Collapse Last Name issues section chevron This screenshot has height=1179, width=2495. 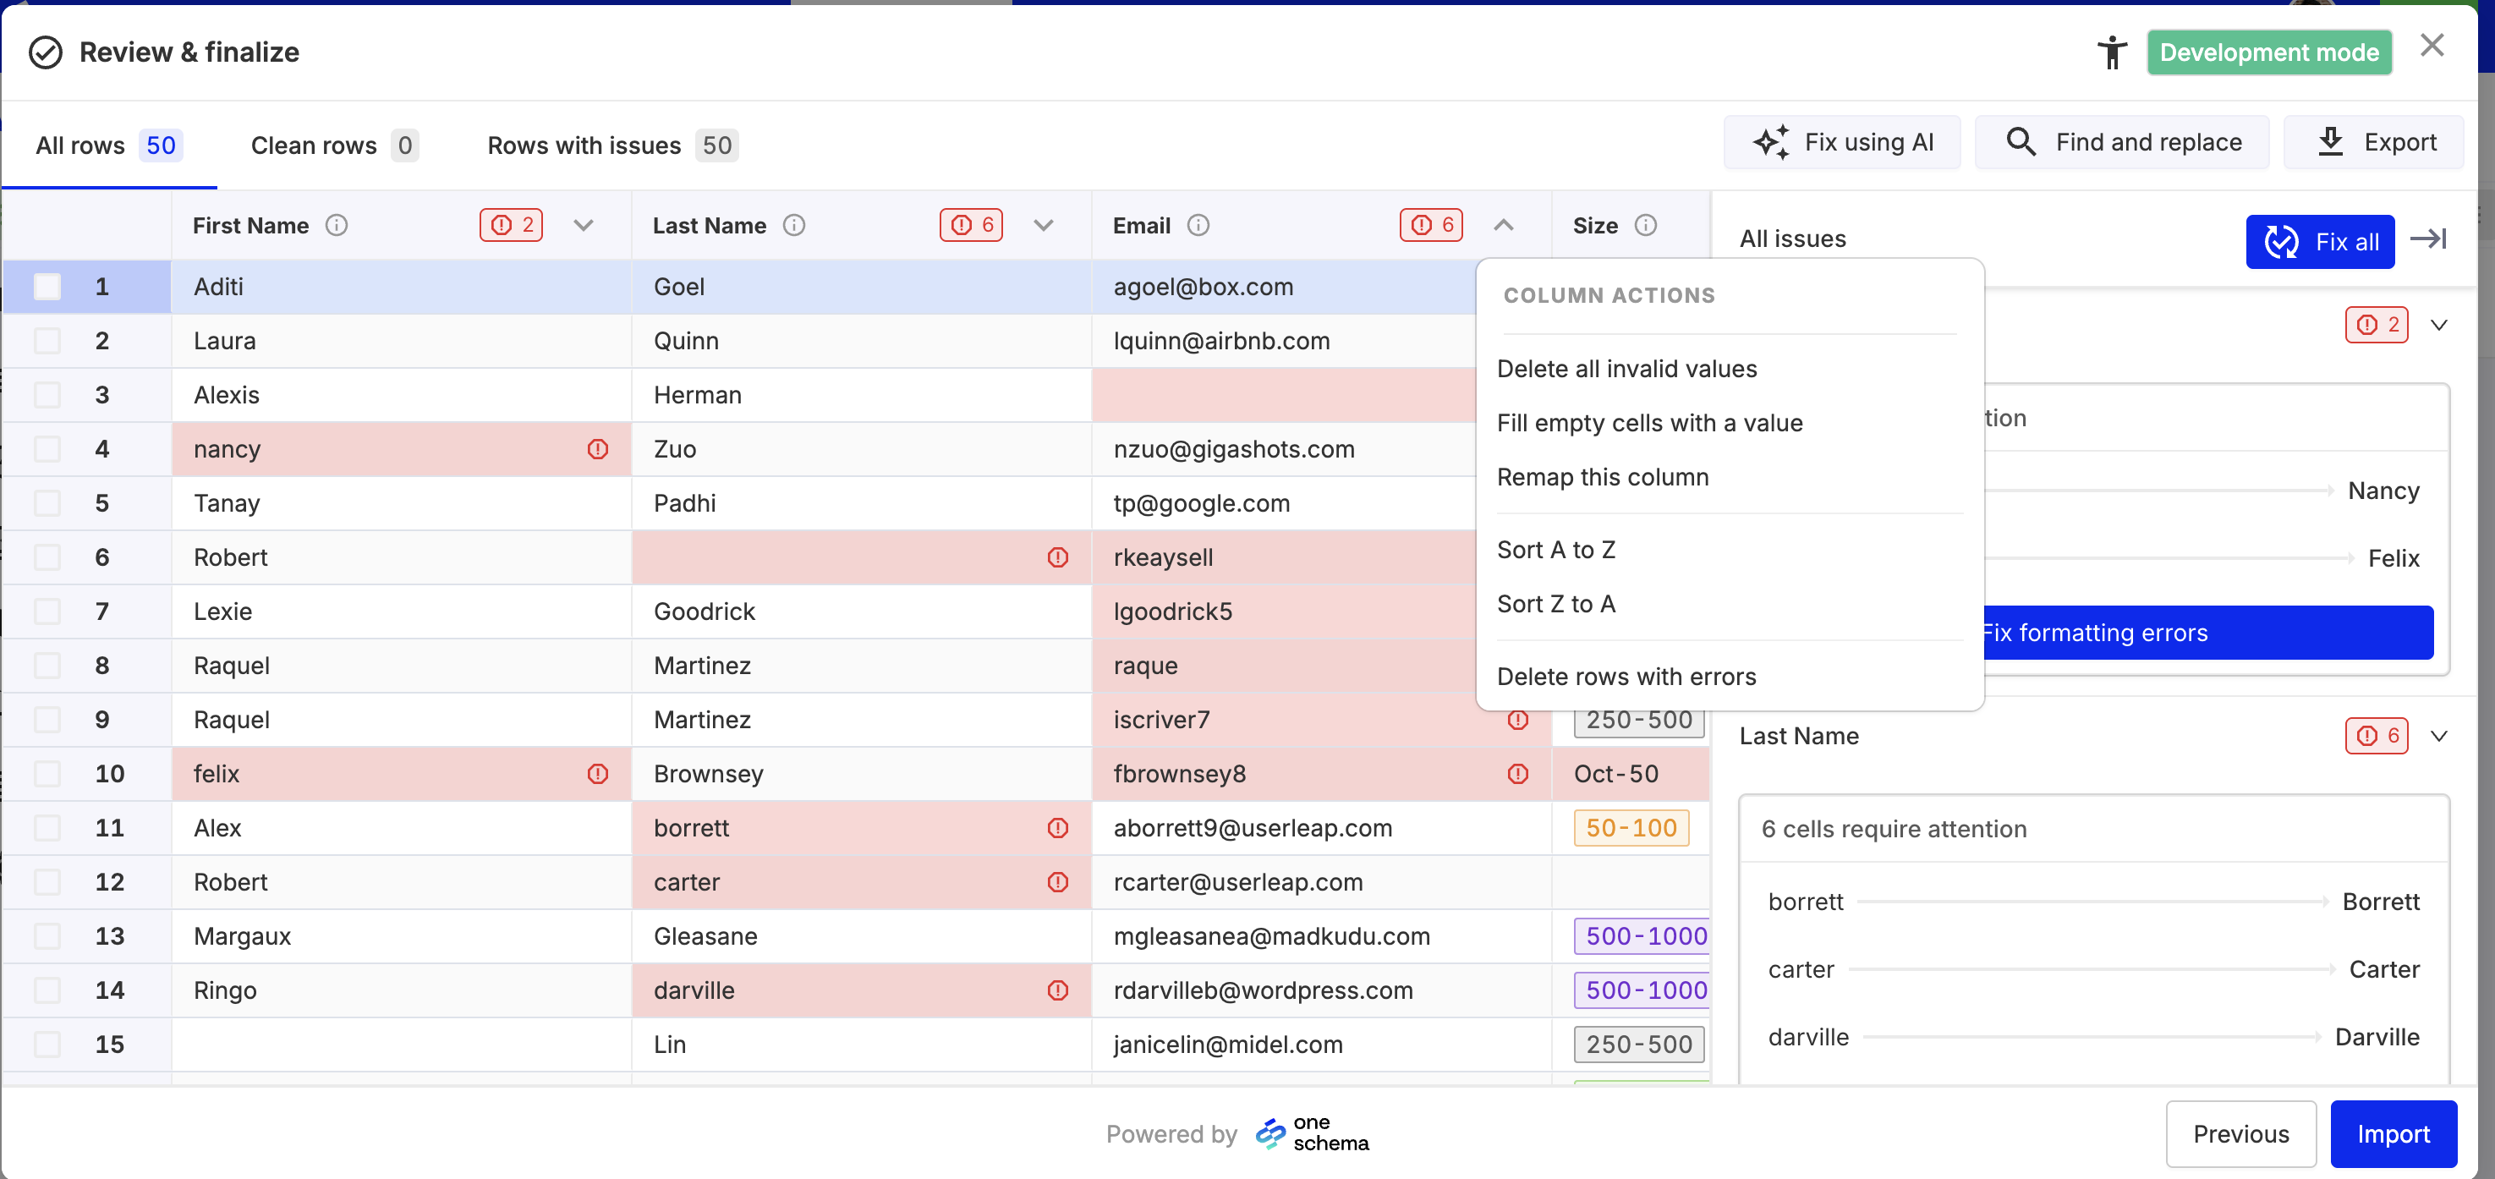(x=2439, y=737)
